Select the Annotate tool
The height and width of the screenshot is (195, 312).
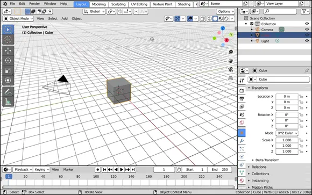pyautogui.click(x=8, y=92)
